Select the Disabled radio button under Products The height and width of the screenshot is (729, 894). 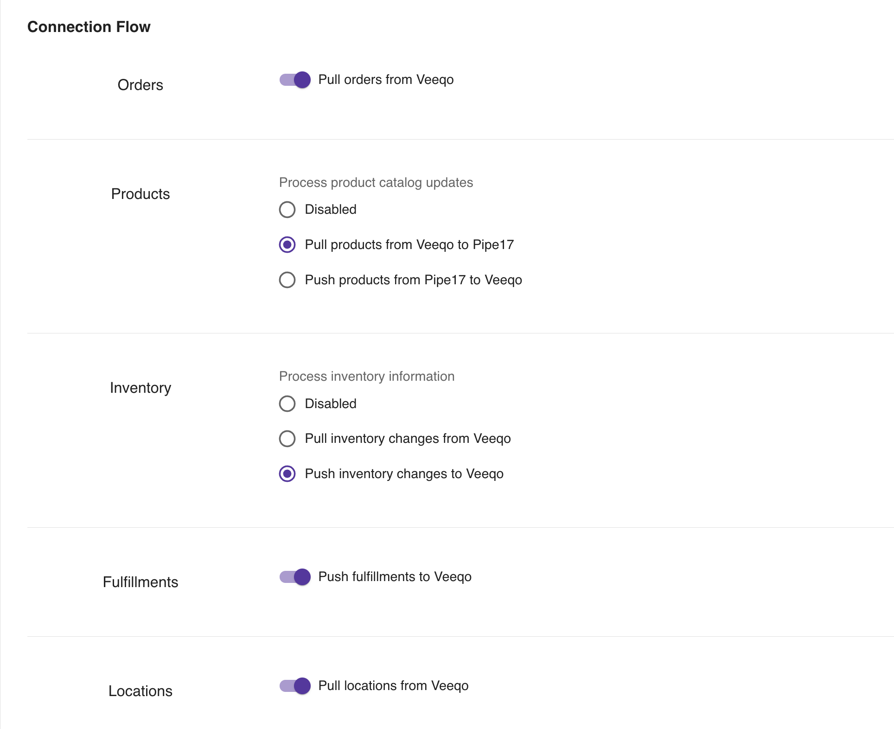coord(287,210)
